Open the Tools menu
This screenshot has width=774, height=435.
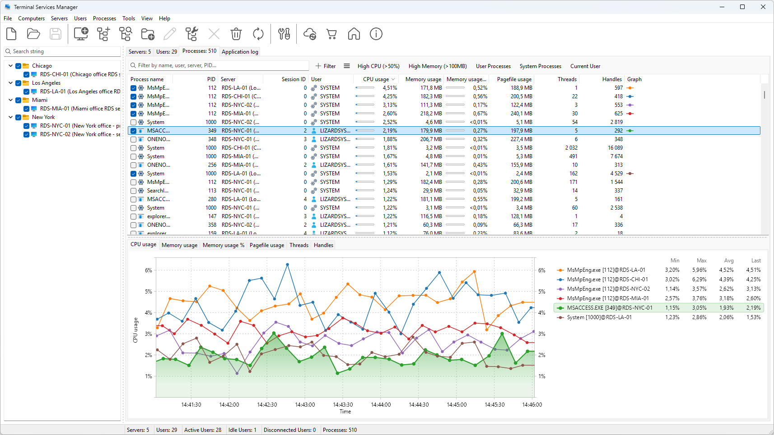pyautogui.click(x=129, y=18)
